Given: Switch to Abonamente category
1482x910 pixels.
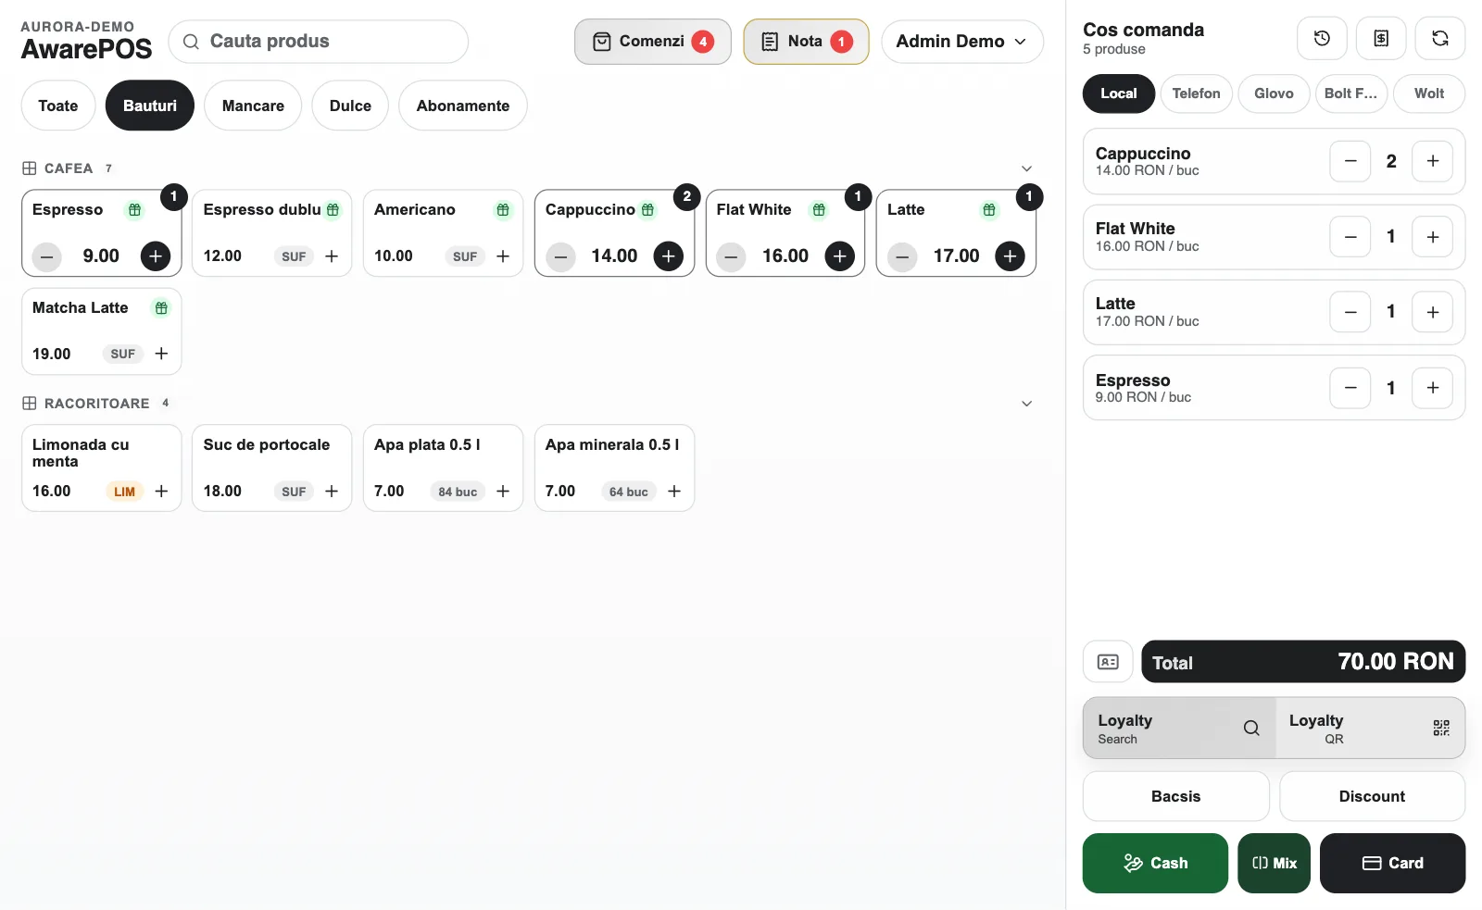Looking at the screenshot, I should click(463, 106).
